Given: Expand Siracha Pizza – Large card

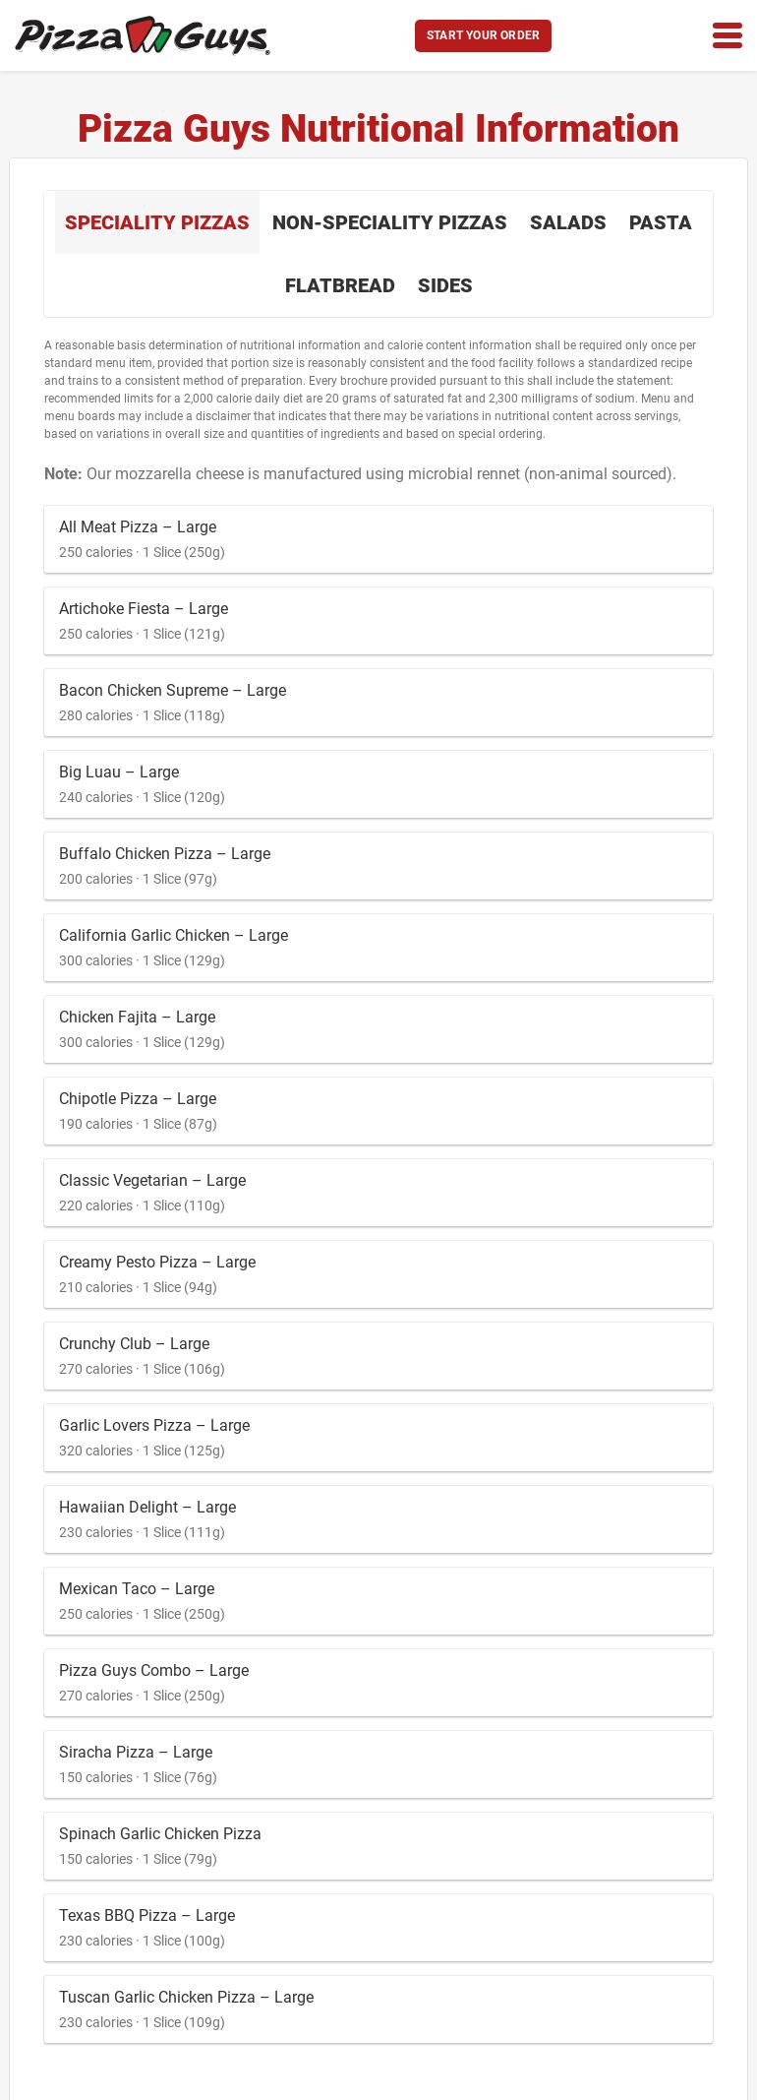Looking at the screenshot, I should 378,1764.
